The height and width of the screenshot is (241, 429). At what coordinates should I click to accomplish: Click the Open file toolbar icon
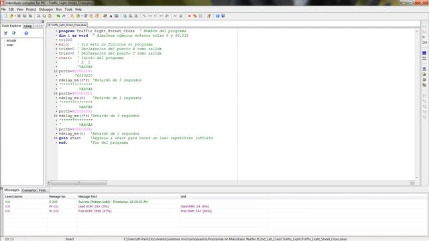[11, 16]
